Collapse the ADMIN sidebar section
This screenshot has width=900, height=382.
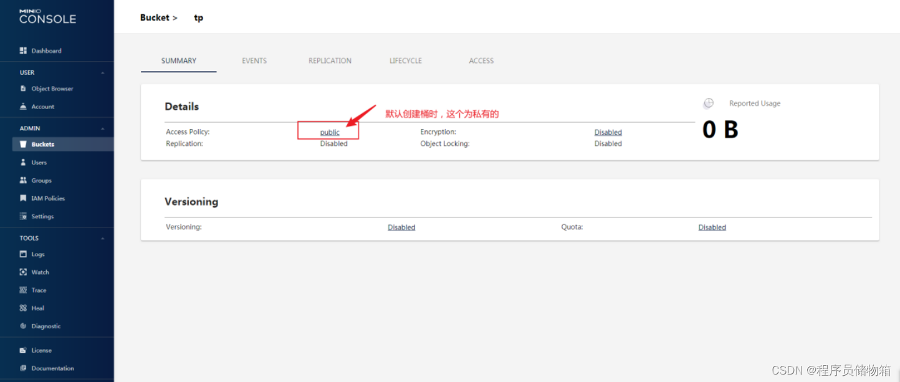[102, 128]
